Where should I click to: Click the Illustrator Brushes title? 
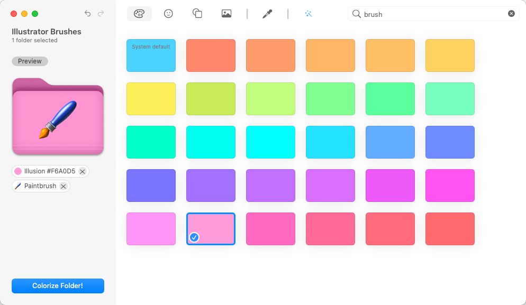click(46, 32)
